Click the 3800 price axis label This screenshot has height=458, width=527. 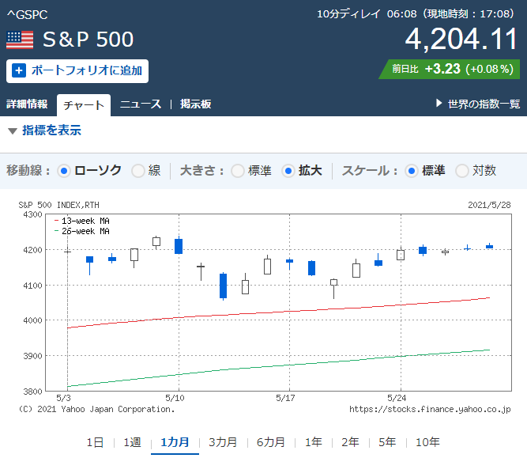click(32, 392)
